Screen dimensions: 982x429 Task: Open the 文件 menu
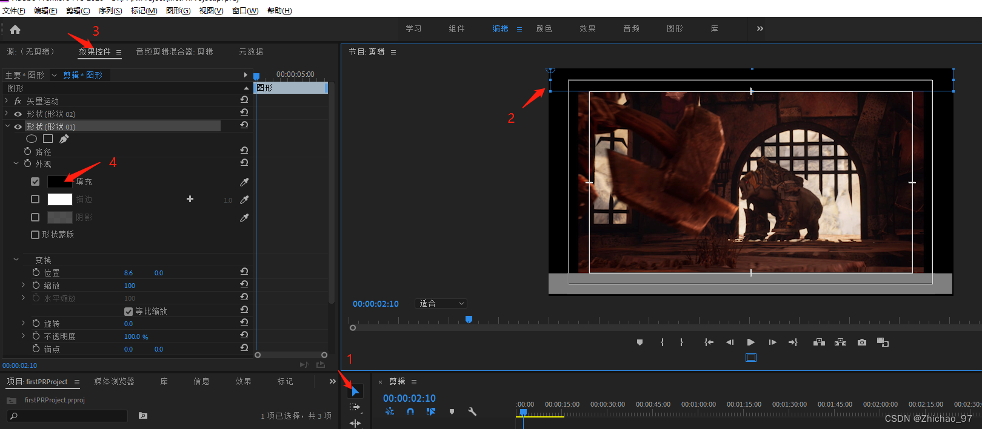[14, 11]
